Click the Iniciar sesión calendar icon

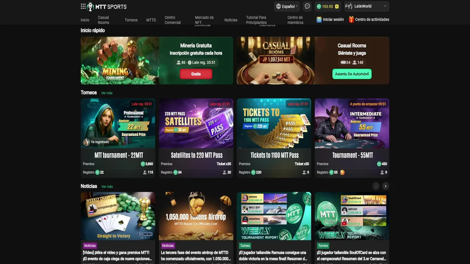click(x=319, y=19)
